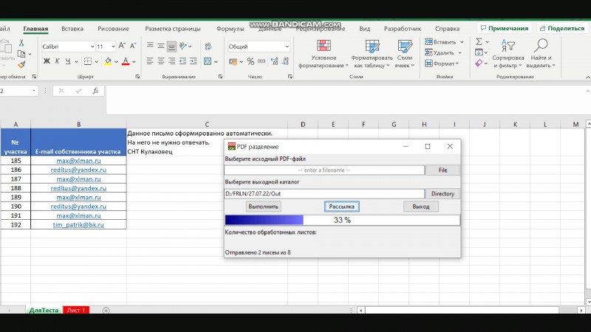This screenshot has width=591, height=332.
Task: Expand the borders dropdown arrow
Action: (96, 61)
